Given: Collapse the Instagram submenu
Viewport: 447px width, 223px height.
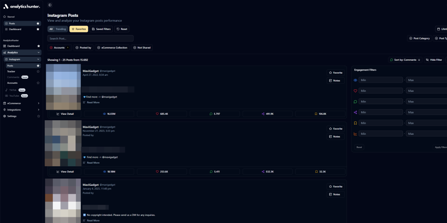Looking at the screenshot, I should click(23, 59).
